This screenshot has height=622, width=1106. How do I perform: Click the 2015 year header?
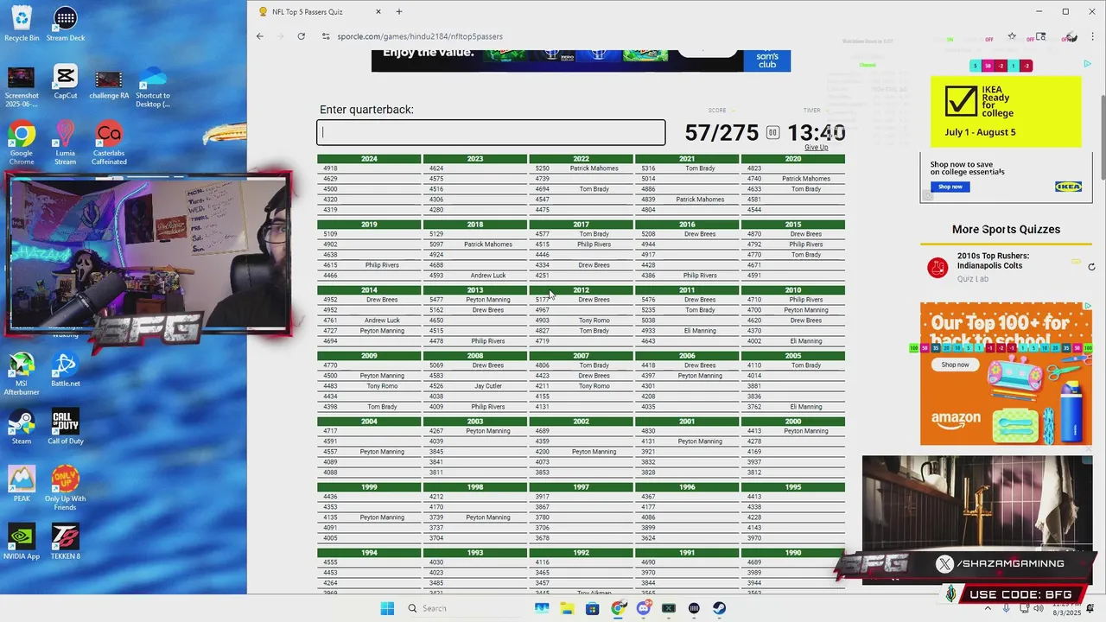(792, 225)
